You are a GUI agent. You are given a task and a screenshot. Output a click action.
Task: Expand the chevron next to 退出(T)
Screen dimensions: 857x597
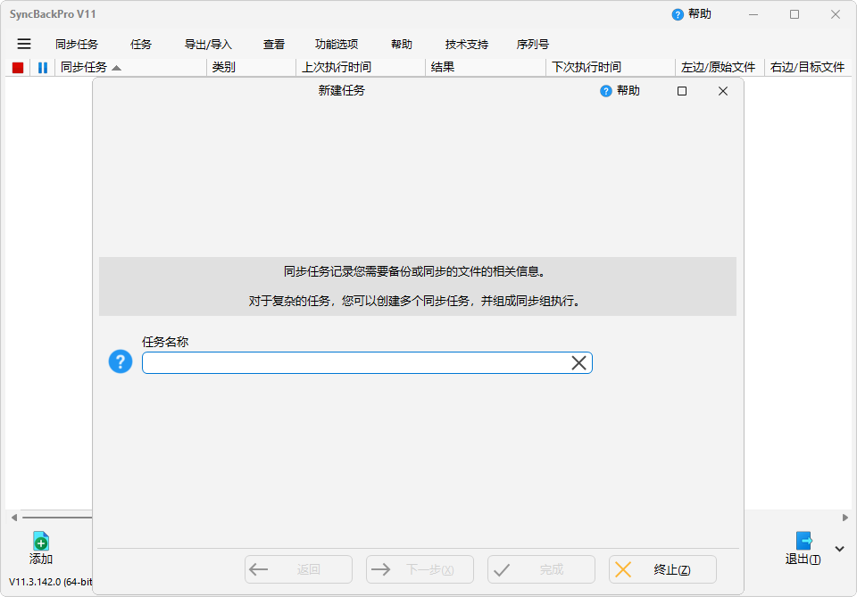pos(838,549)
